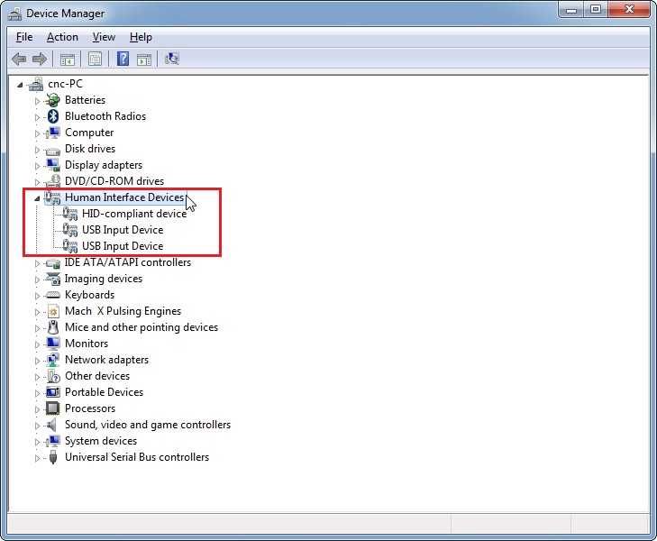Expand the Other devices node arrow

pos(37,377)
